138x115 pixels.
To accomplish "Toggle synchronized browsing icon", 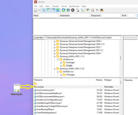I will coord(97,10).
